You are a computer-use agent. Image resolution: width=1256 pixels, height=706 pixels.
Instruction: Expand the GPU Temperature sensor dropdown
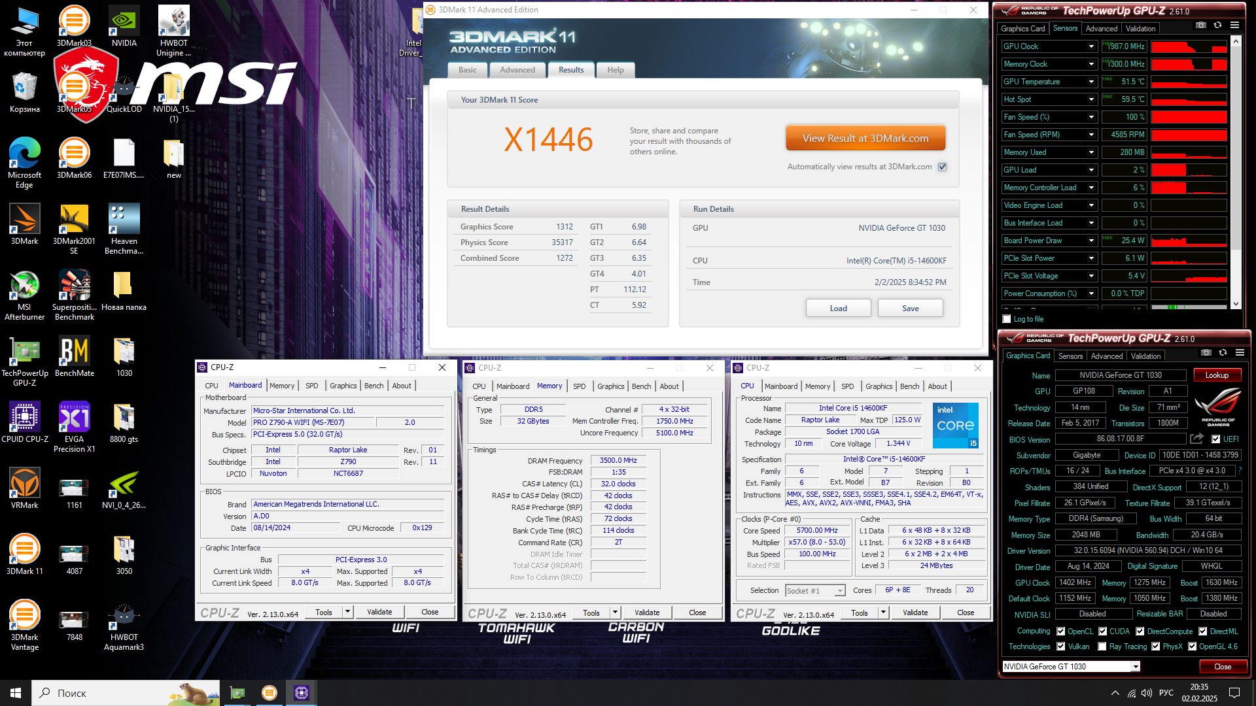tap(1091, 82)
